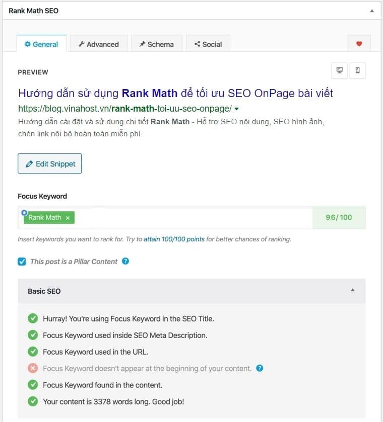The image size is (383, 422).
Task: Remove the Rank Math keyword tag
Action: (68, 218)
